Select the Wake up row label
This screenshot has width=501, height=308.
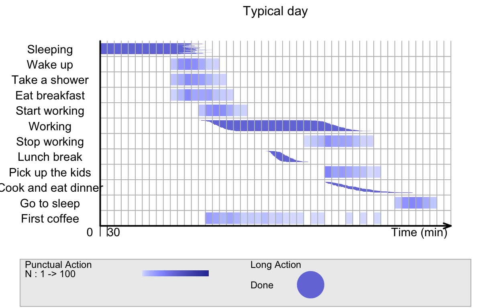(x=50, y=65)
